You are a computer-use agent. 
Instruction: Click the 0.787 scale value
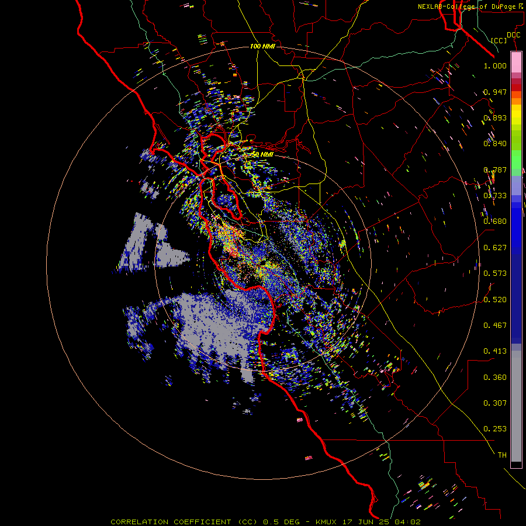(495, 169)
